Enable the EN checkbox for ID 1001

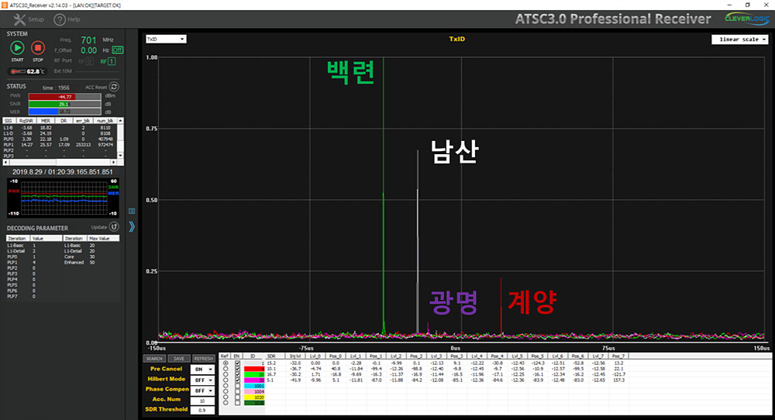(x=238, y=386)
